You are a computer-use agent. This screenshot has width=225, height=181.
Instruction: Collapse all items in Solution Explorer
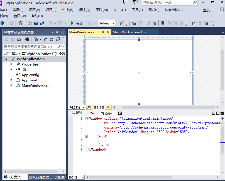58,39
